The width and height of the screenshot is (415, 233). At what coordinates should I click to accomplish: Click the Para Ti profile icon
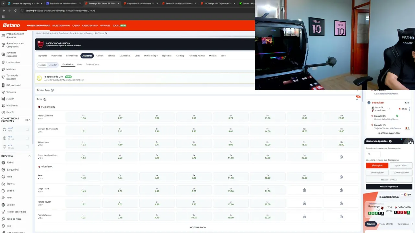click(x=3, y=112)
